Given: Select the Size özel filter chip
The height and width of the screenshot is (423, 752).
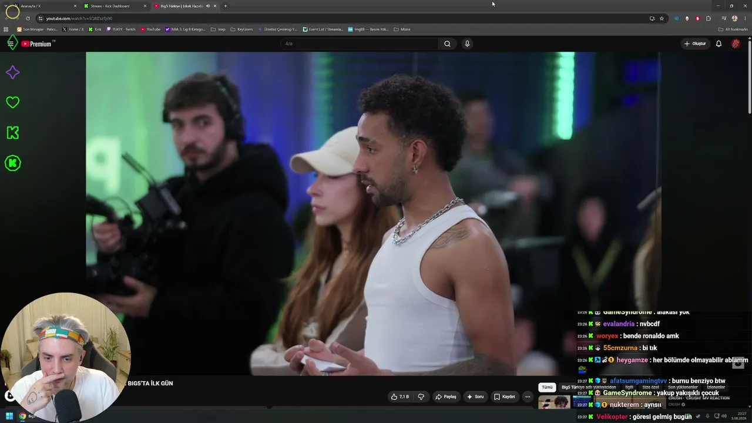Looking at the screenshot, I should pyautogui.click(x=651, y=387).
